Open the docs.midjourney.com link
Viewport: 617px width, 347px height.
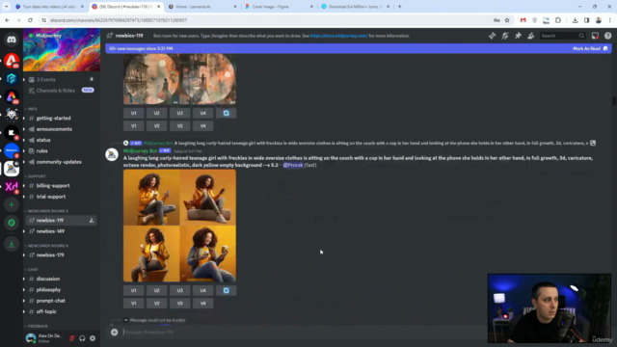click(x=338, y=36)
